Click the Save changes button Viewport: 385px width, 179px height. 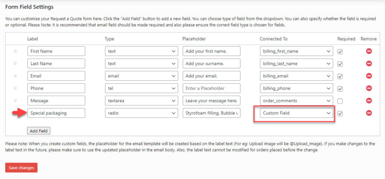pyautogui.click(x=21, y=168)
